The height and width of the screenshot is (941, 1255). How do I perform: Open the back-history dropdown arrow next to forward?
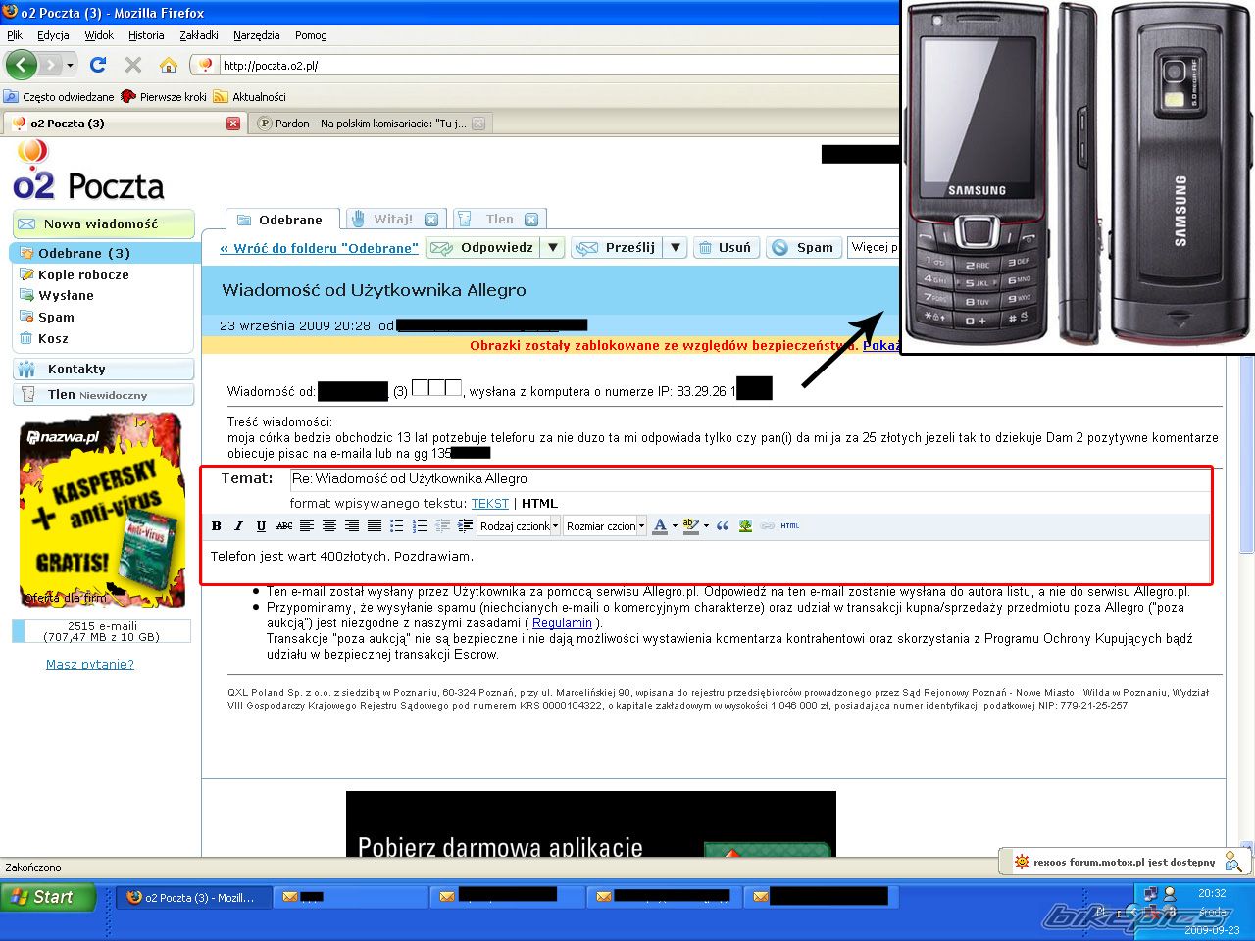[x=70, y=66]
